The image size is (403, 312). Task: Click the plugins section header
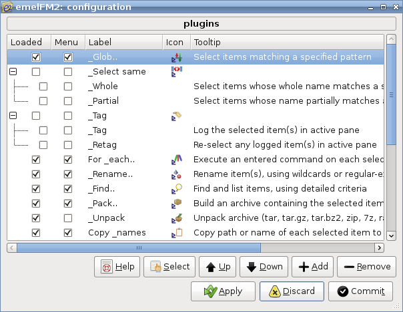(201, 23)
